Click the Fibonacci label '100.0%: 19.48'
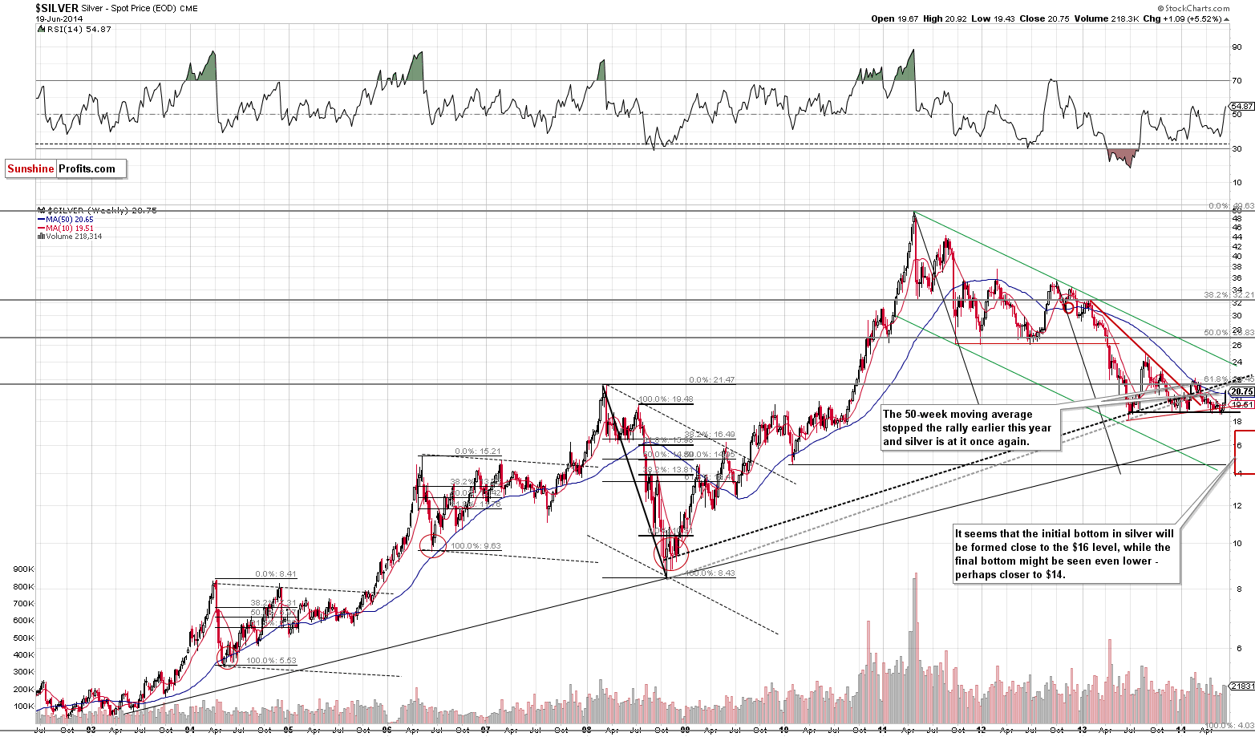 [666, 399]
